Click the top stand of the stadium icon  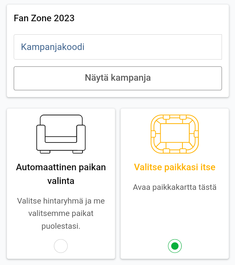175,119
